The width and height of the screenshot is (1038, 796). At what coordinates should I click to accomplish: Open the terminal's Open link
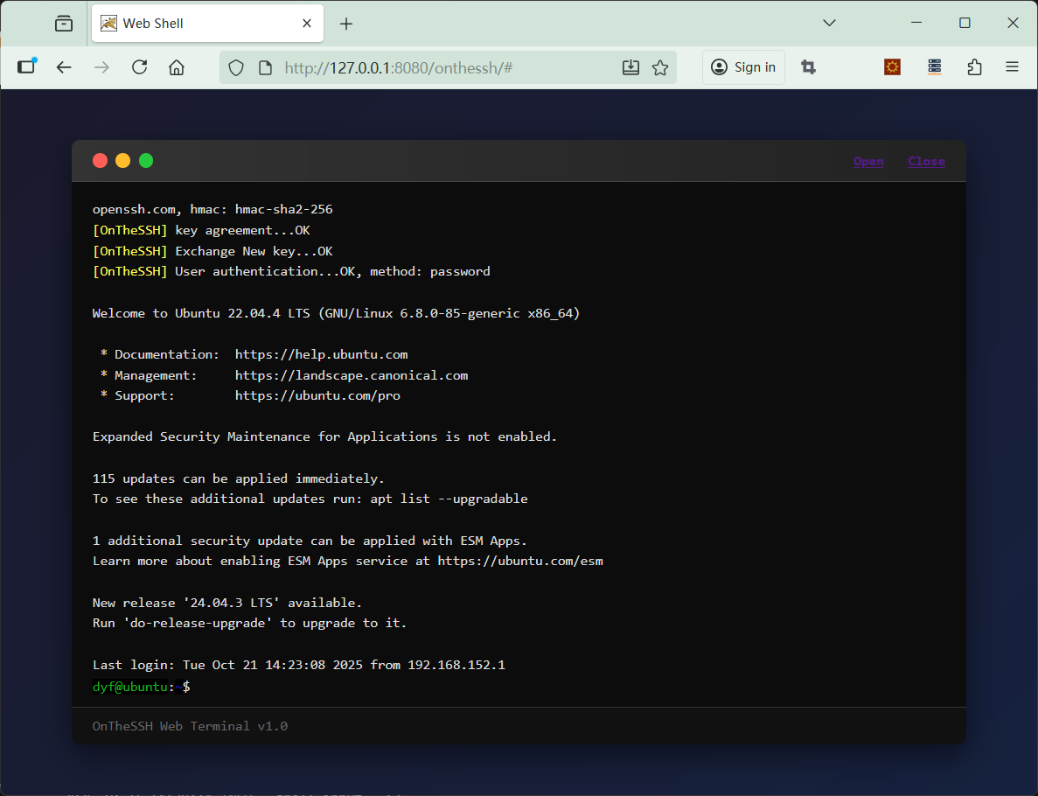(x=868, y=161)
